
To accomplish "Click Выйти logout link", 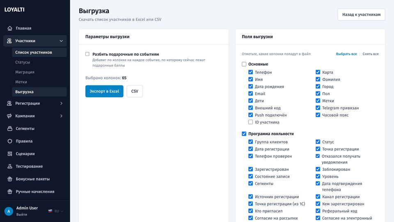I will 22,215.
